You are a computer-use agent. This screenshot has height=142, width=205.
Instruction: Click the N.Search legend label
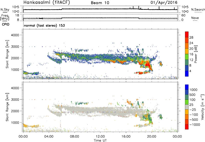[x=198, y=9]
